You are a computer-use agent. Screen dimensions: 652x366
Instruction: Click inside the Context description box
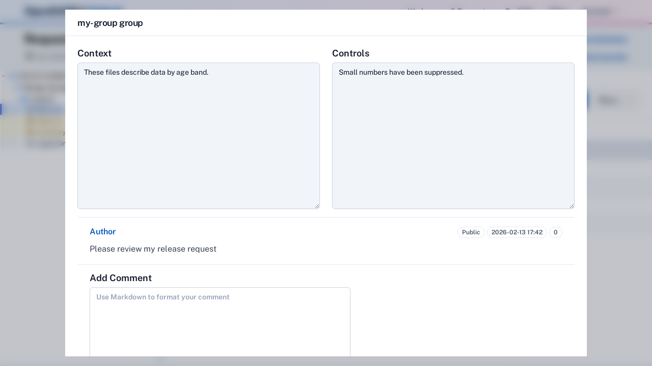pos(198,135)
